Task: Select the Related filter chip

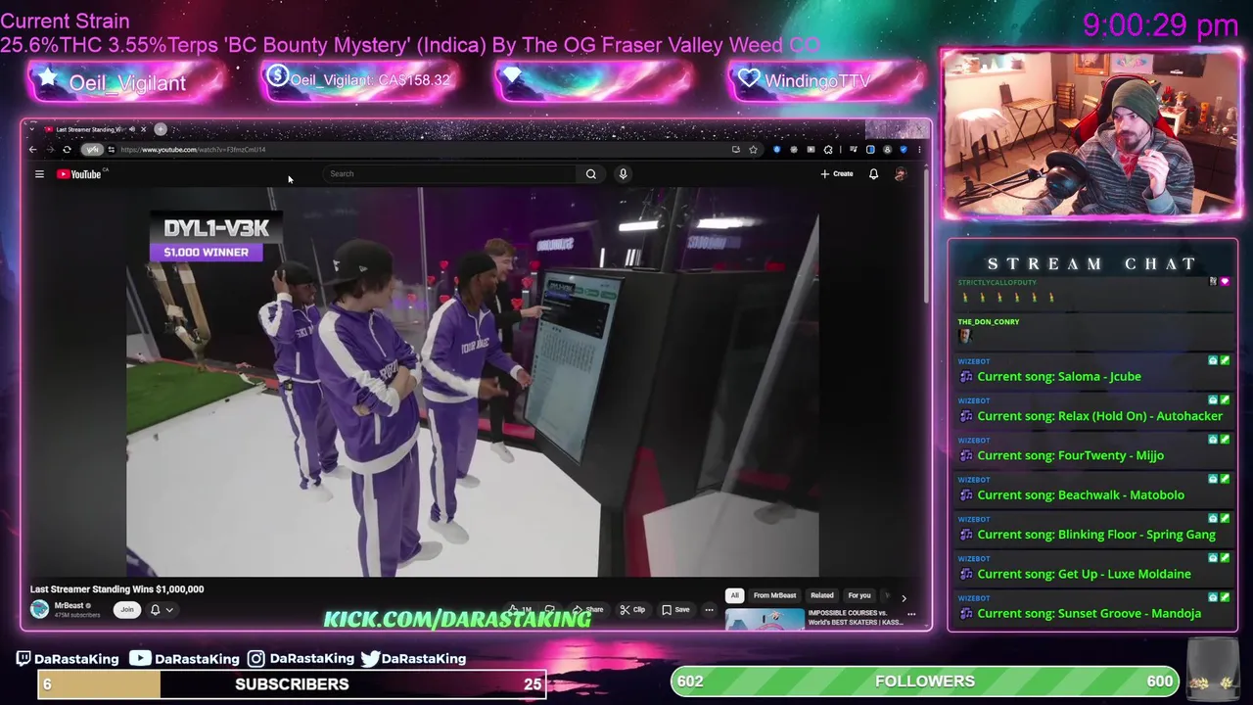Action: pyautogui.click(x=822, y=595)
